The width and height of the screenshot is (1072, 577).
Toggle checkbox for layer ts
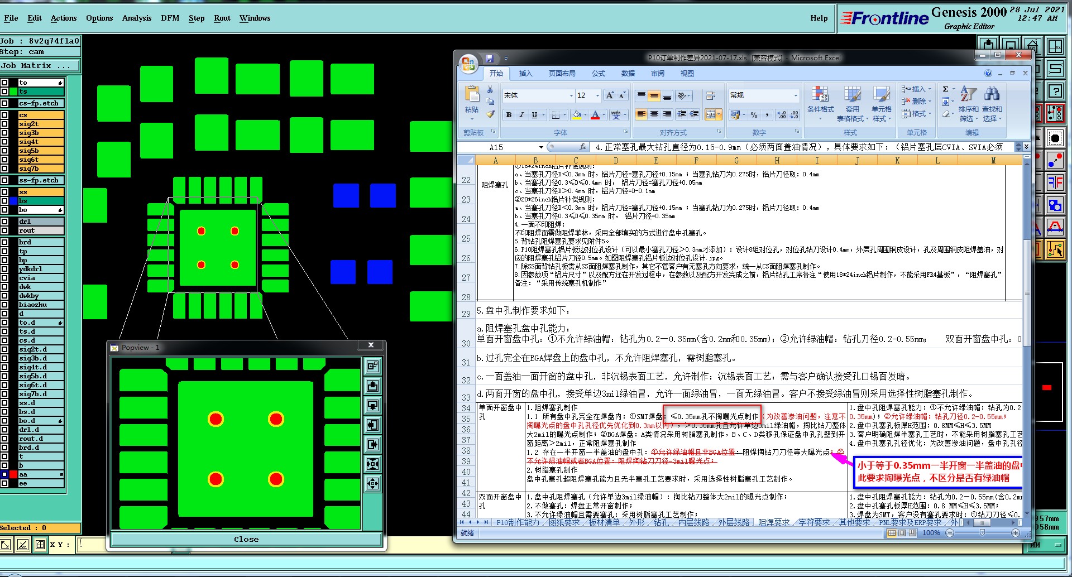[x=4, y=92]
